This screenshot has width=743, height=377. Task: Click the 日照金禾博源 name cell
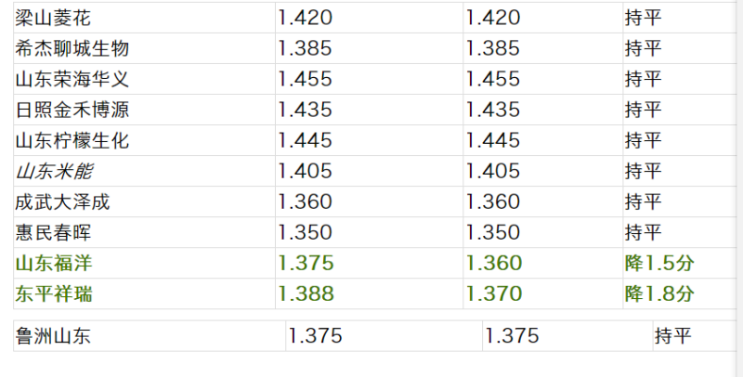(144, 110)
